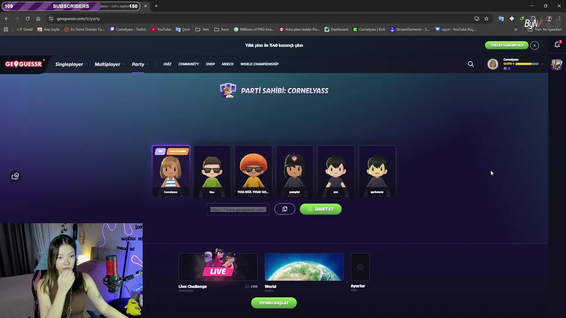Screen dimensions: 566x318
Task: Start the game with Oyunu Başlat
Action: click(x=274, y=303)
